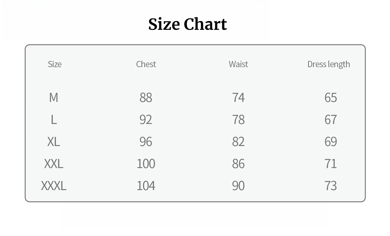This screenshot has height=236, width=390.
Task: Click the XXXL size row label
Action: [x=54, y=186]
